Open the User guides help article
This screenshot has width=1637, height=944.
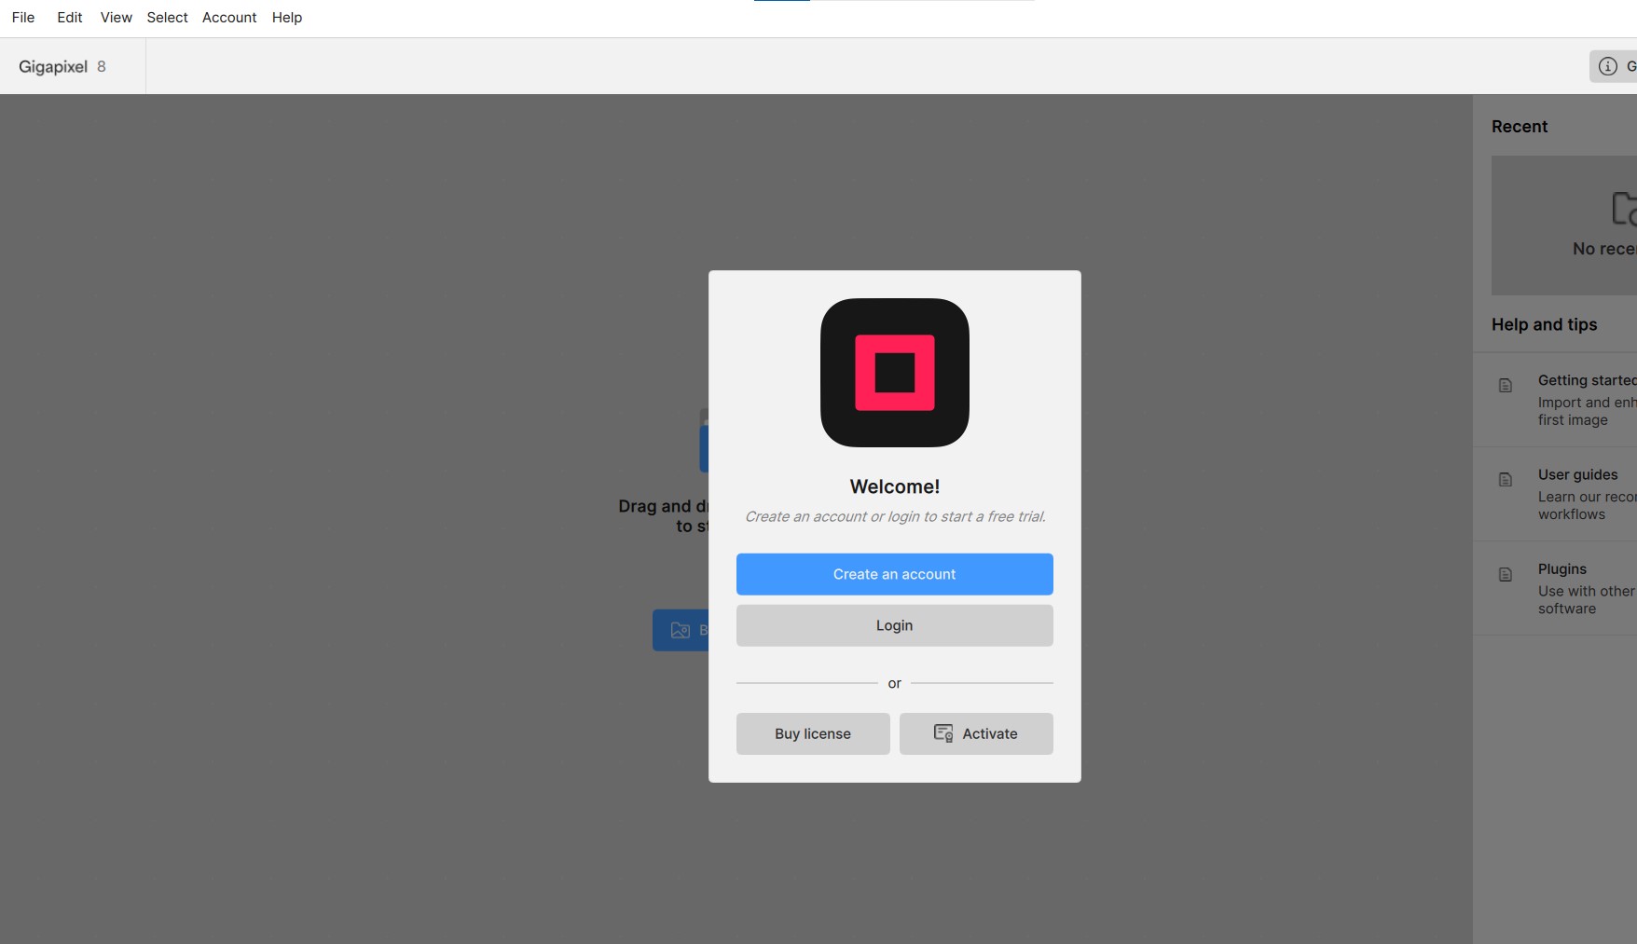point(1585,494)
